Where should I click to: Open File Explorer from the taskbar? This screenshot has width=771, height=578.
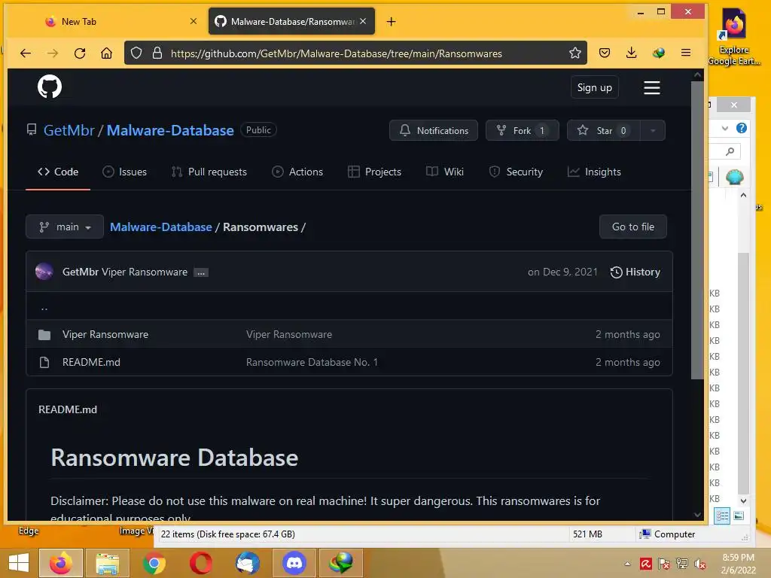click(x=107, y=563)
